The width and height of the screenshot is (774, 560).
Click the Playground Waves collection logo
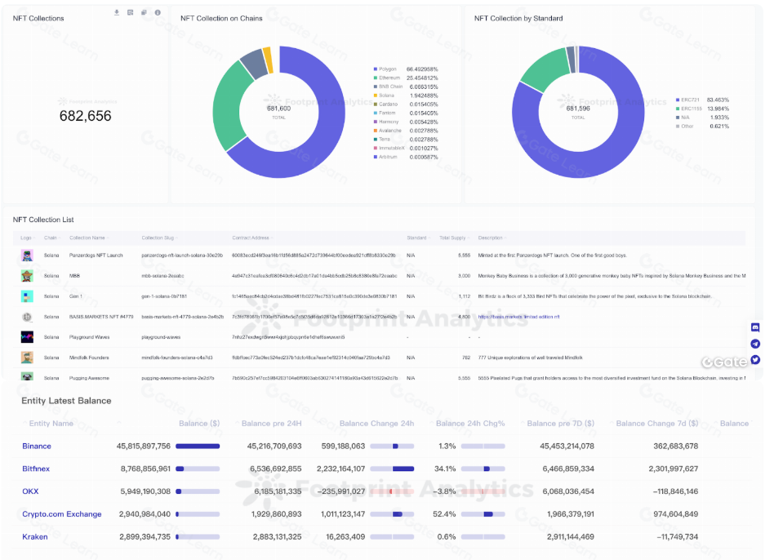[27, 336]
